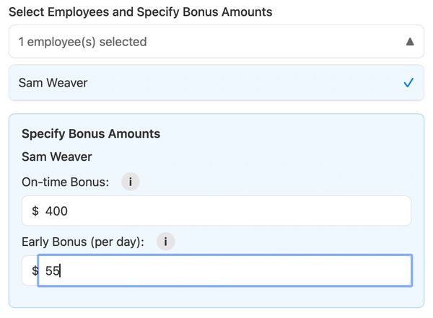The image size is (433, 318).
Task: Click the 'Specify Bonus Amounts' panel heading
Action: (x=91, y=133)
